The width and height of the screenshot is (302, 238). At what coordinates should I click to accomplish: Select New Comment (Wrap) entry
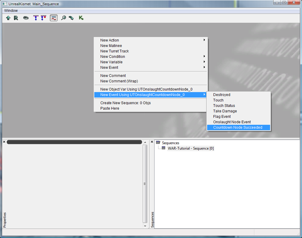151,81
